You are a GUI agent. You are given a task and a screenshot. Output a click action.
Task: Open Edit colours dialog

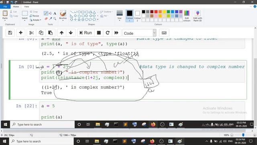(x=187, y=16)
